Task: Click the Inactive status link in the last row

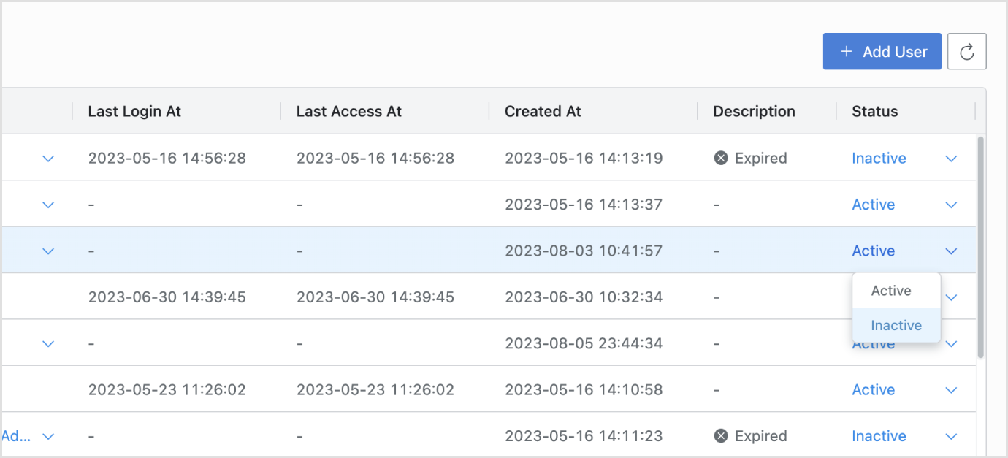Action: click(x=879, y=436)
